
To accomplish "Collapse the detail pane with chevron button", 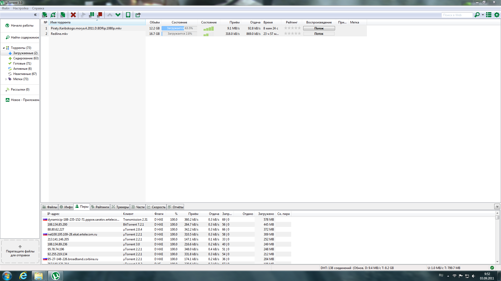I will [497, 207].
